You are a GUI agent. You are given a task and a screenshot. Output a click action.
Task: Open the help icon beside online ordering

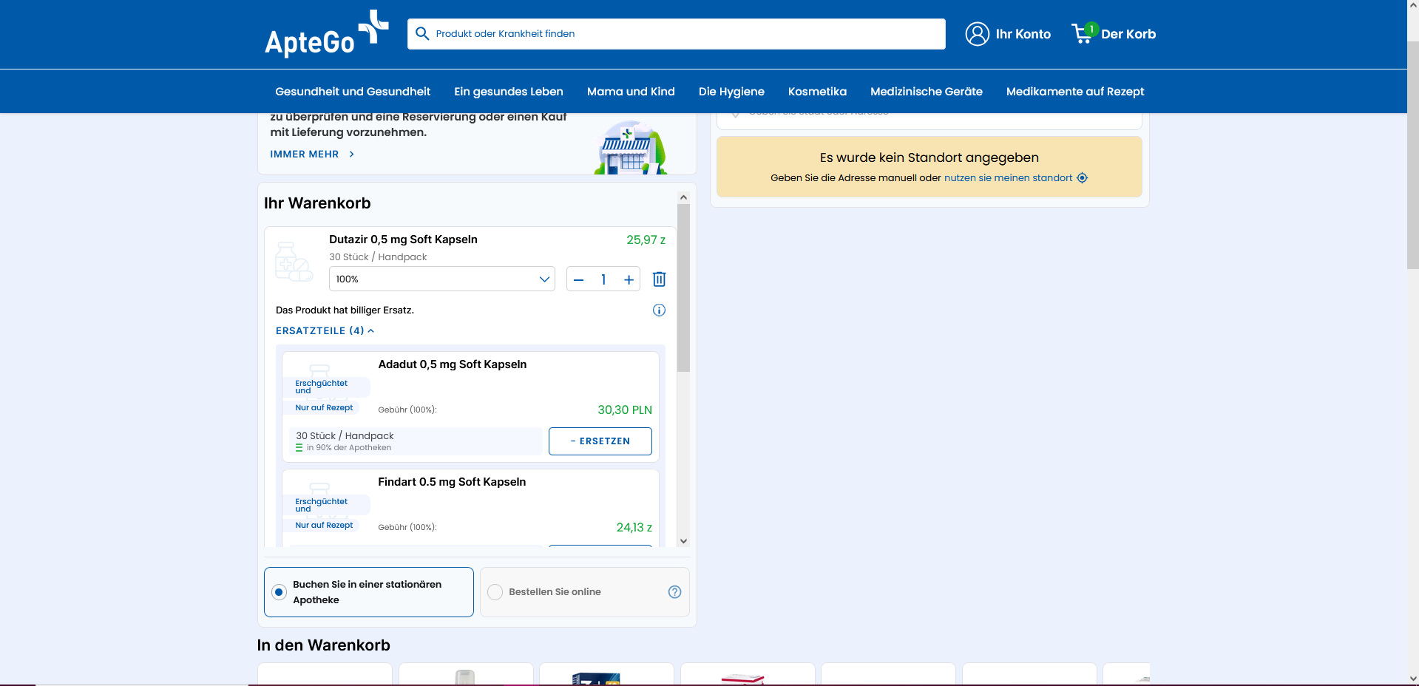674,591
